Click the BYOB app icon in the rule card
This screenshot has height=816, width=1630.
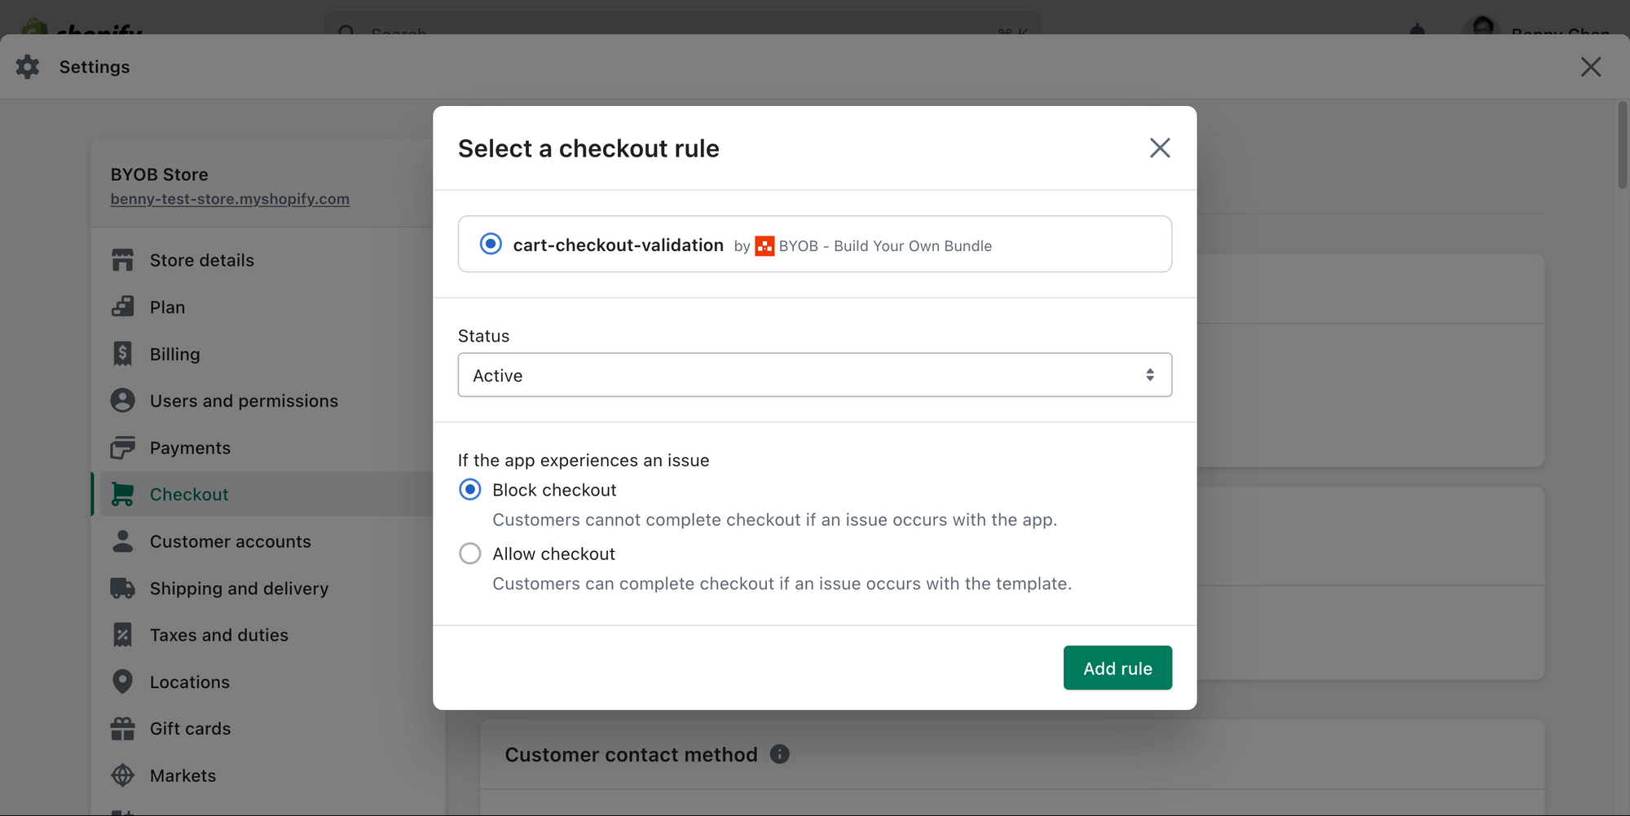764,245
